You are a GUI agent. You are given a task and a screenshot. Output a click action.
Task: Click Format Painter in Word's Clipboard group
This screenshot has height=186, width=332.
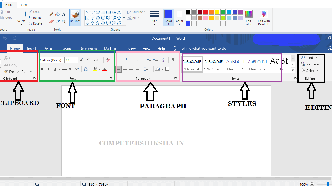18,72
